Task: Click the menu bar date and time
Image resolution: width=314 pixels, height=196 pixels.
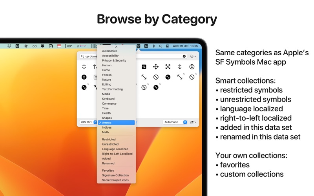Action: [x=185, y=46]
